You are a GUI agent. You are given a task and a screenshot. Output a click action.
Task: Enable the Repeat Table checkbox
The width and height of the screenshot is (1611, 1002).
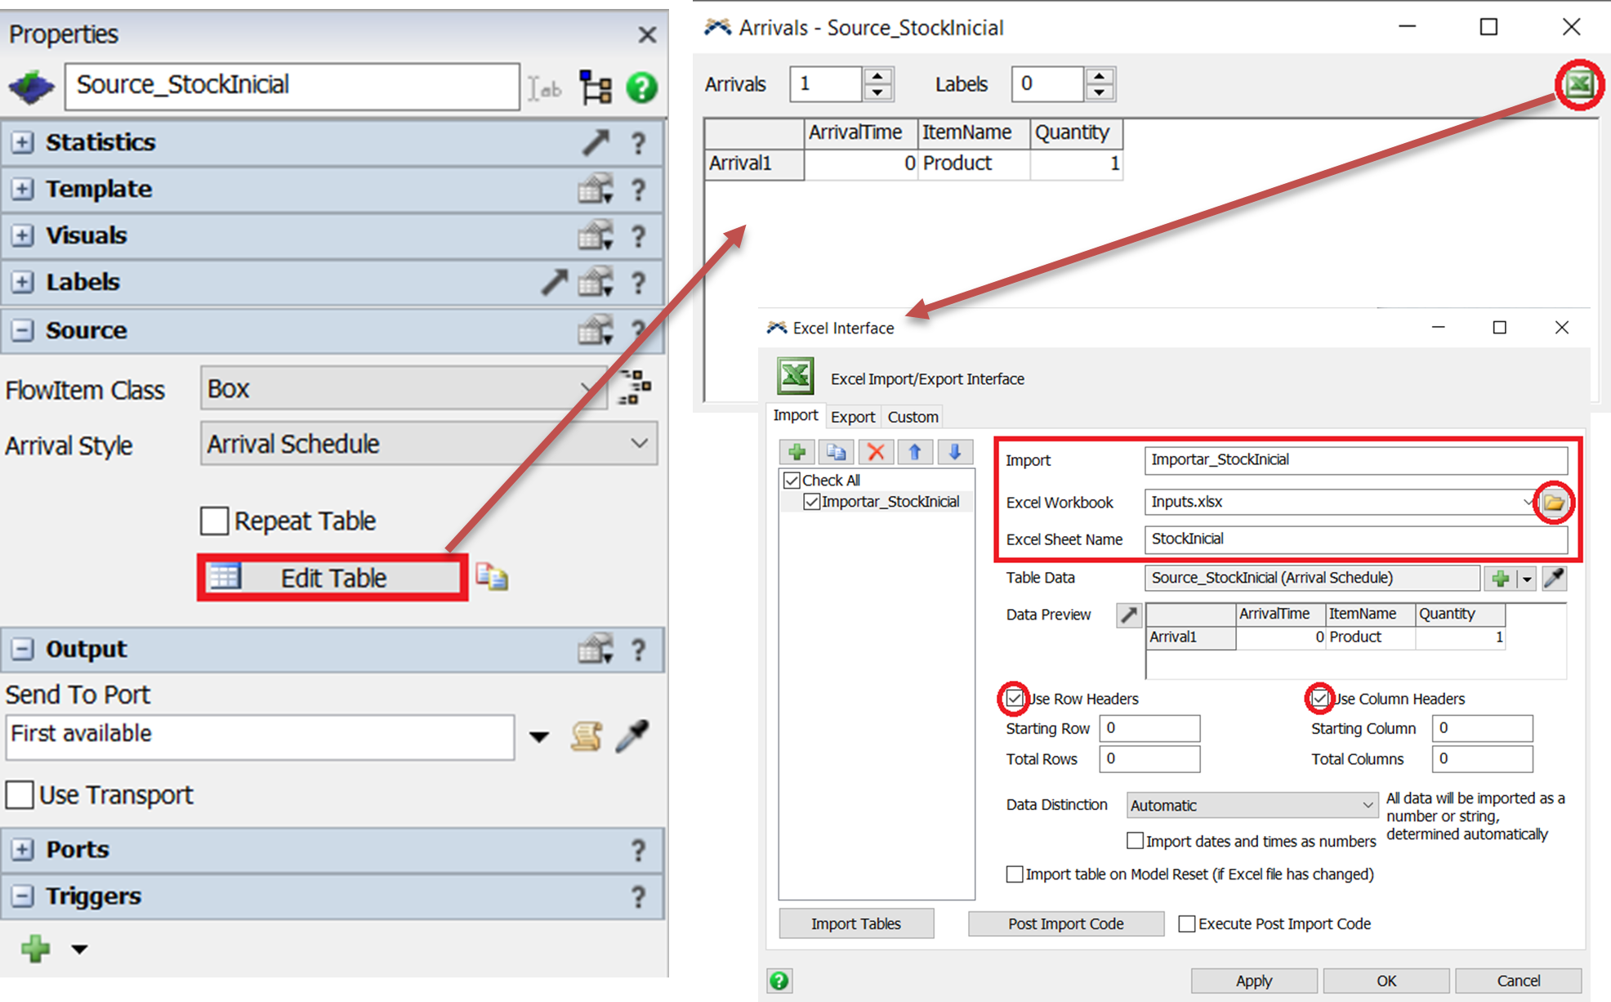(215, 521)
